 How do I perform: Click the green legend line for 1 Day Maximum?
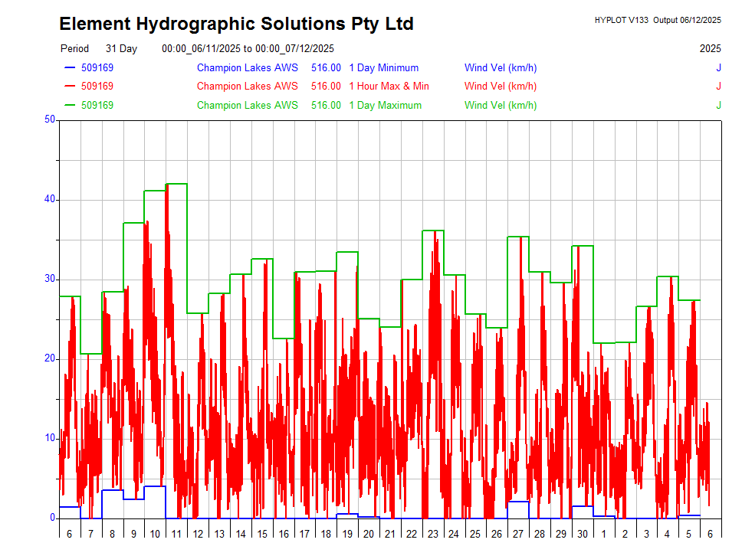pos(70,105)
